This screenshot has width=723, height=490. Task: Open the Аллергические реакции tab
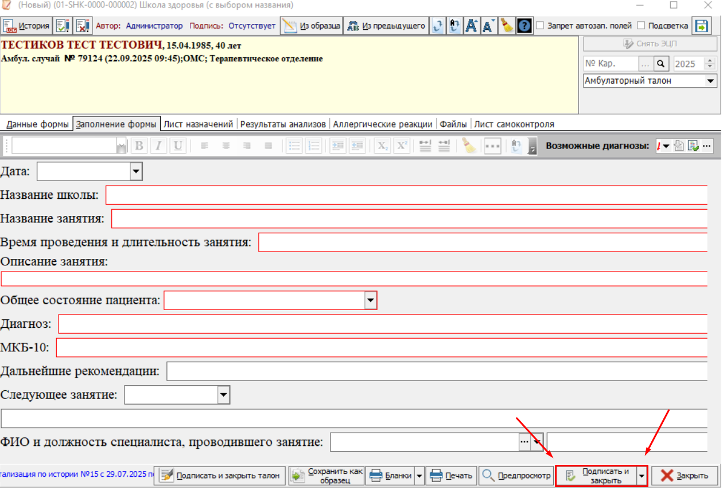383,124
